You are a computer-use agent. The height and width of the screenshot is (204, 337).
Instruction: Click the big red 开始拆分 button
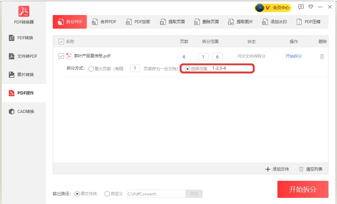(303, 189)
